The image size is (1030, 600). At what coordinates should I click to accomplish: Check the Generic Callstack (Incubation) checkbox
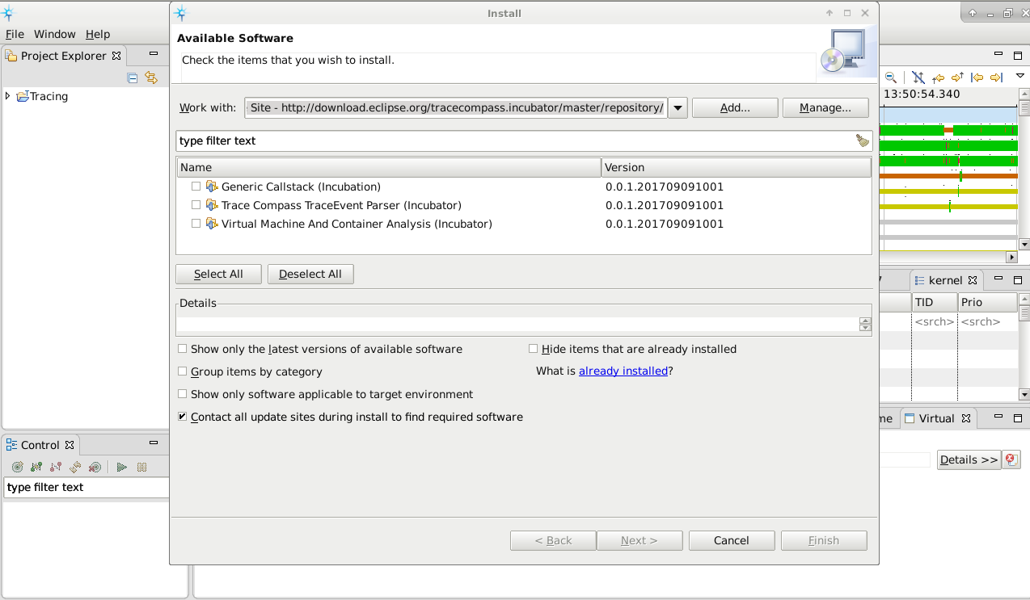tap(196, 187)
